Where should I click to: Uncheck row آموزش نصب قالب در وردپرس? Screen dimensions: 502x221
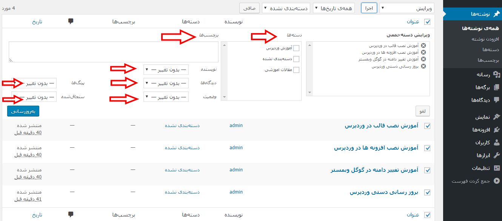tap(427, 126)
